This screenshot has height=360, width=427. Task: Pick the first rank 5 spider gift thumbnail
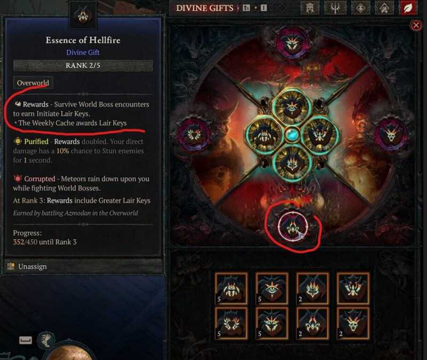coord(231,288)
